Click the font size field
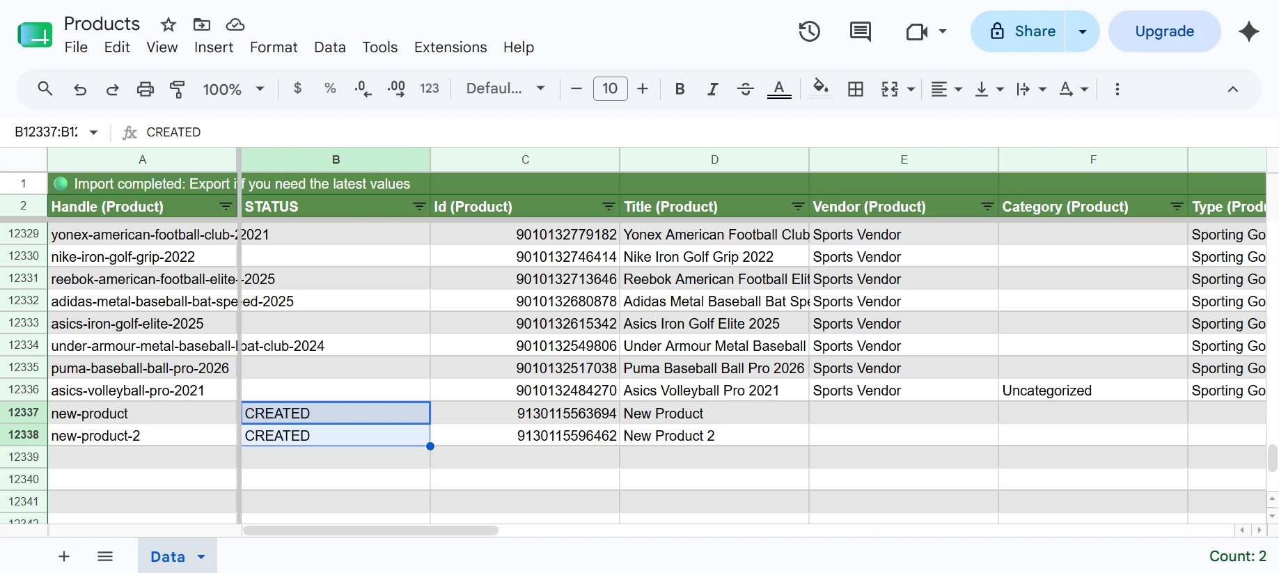Viewport: 1279px width, 573px height. (610, 88)
